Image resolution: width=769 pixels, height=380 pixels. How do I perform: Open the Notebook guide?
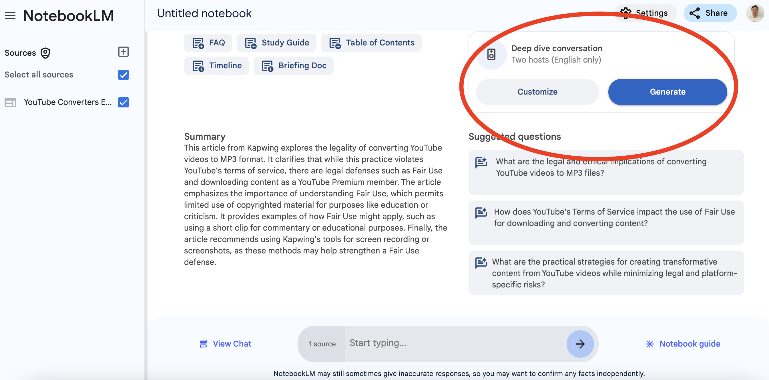[683, 344]
